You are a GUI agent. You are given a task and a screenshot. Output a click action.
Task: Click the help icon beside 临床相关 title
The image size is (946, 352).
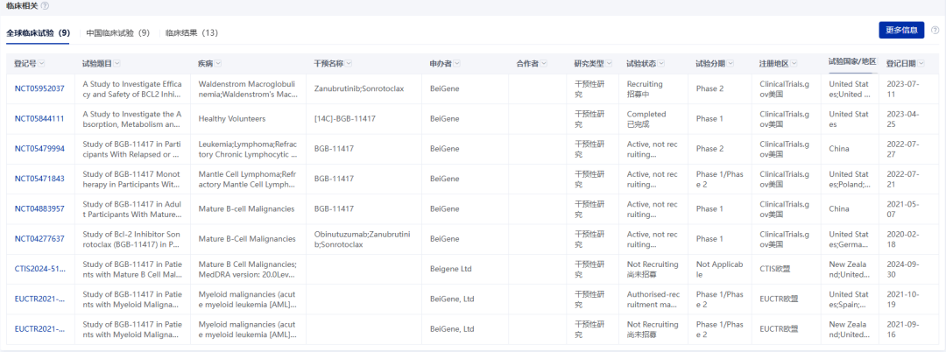[x=46, y=6]
